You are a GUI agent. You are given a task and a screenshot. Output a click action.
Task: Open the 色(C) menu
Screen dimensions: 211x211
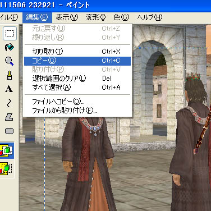121,17
